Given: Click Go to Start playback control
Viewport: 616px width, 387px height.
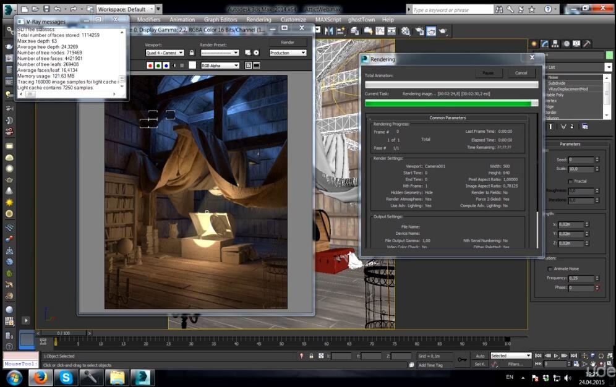Looking at the screenshot, I should [538, 355].
